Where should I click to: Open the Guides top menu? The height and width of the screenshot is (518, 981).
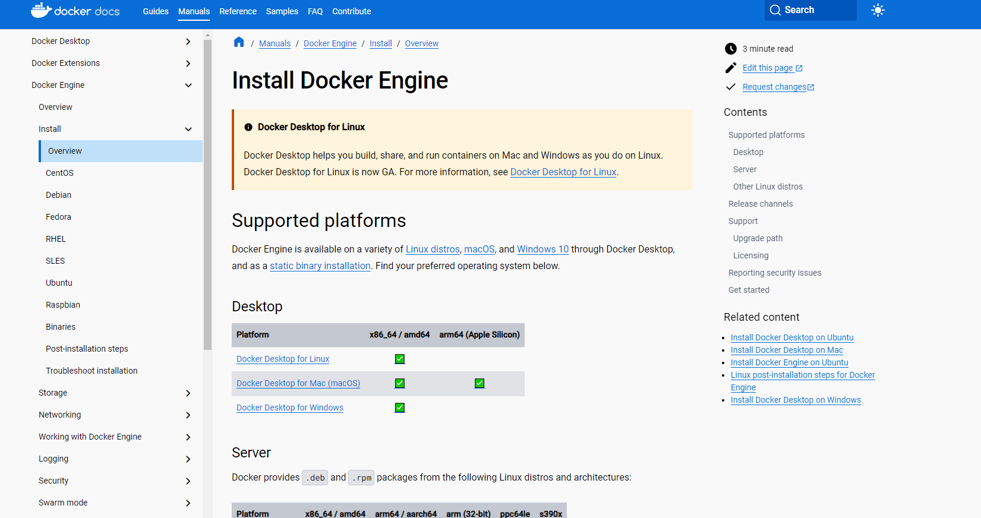click(156, 11)
